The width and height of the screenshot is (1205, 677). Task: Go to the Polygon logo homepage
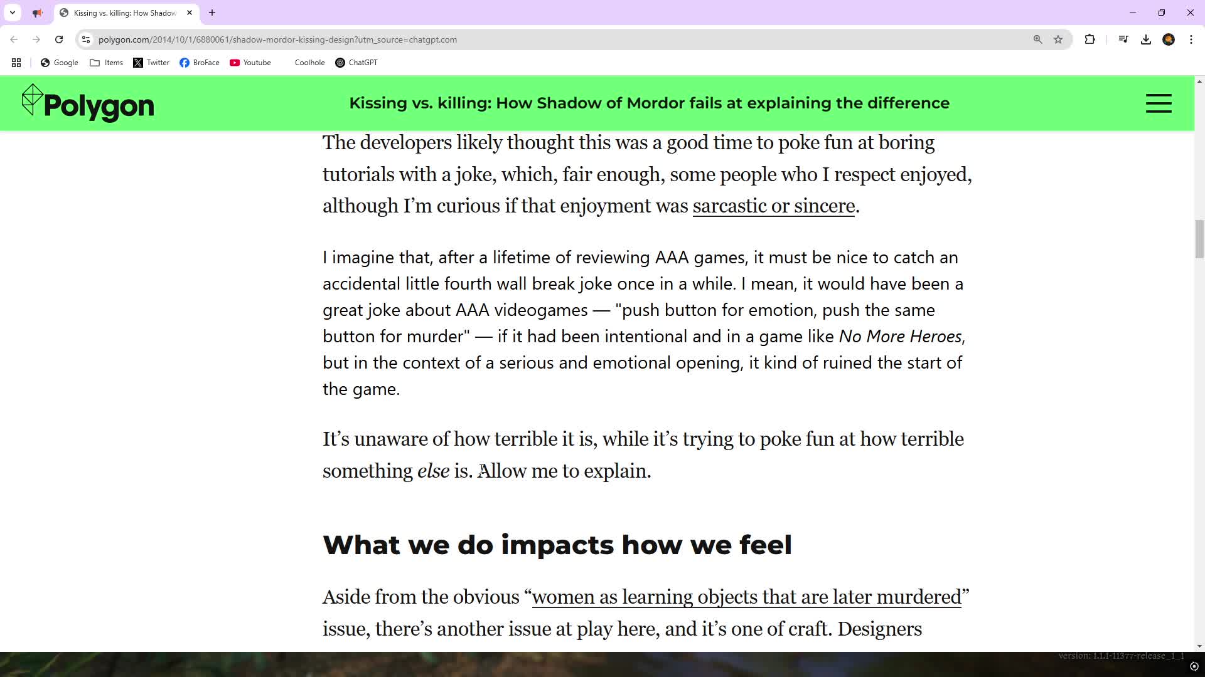tap(88, 103)
